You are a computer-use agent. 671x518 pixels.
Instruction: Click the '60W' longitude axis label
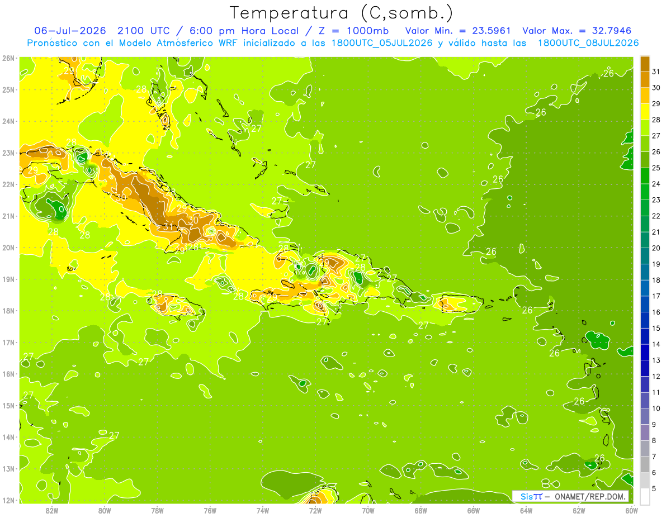click(632, 510)
